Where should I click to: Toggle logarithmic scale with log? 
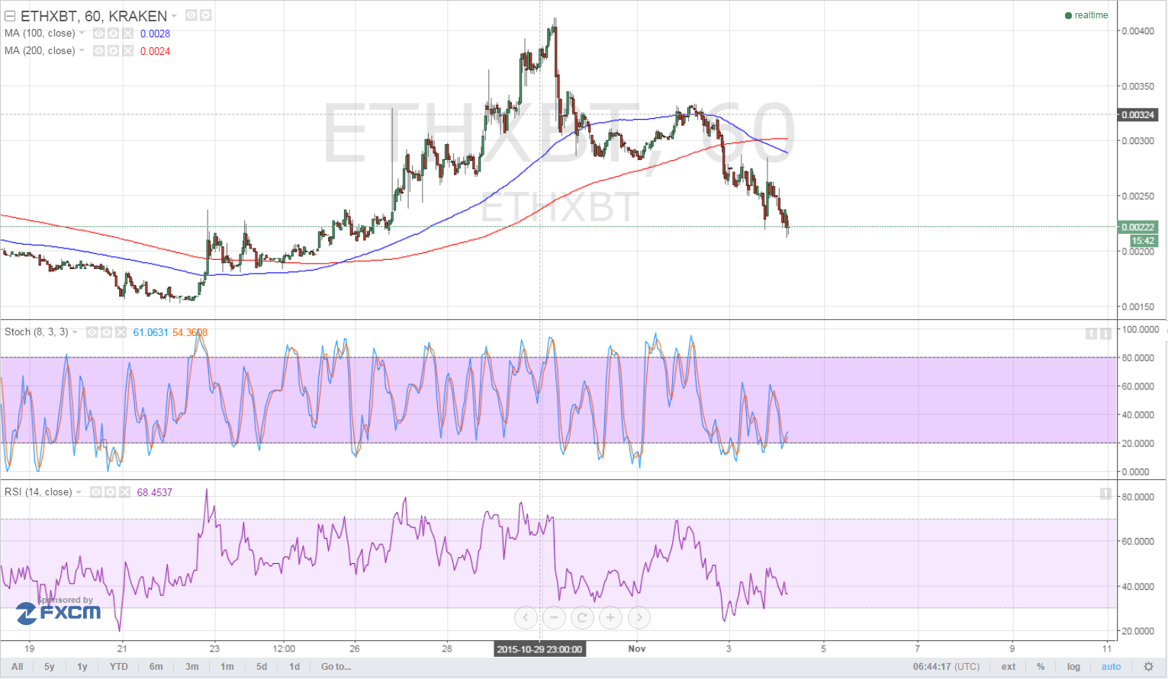point(1073,667)
